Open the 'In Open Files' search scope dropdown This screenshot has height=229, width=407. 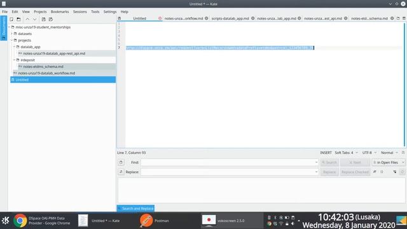pos(389,162)
